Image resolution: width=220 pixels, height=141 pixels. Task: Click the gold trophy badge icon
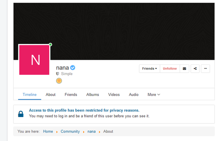pos(59,81)
